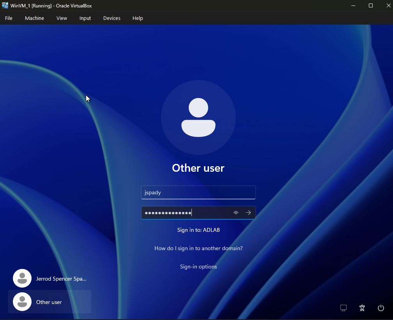Click the VirtualBox app icon in title bar

pos(5,5)
